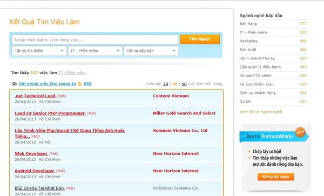Click 'New Horizon Internet' in the Web Developer row
324x196 pixels.
(x=176, y=153)
